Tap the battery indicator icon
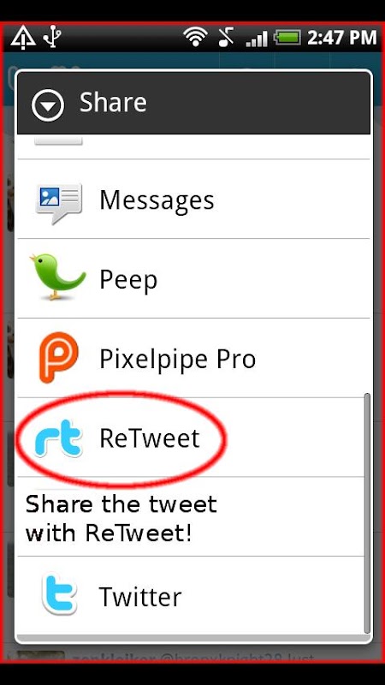This screenshot has height=685, width=385. [x=287, y=38]
